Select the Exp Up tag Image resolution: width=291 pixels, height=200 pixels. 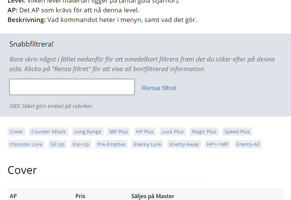coord(81,144)
